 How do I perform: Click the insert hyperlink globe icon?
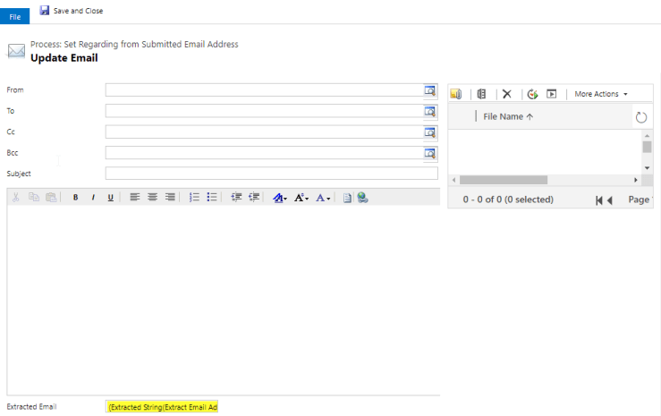(362, 198)
